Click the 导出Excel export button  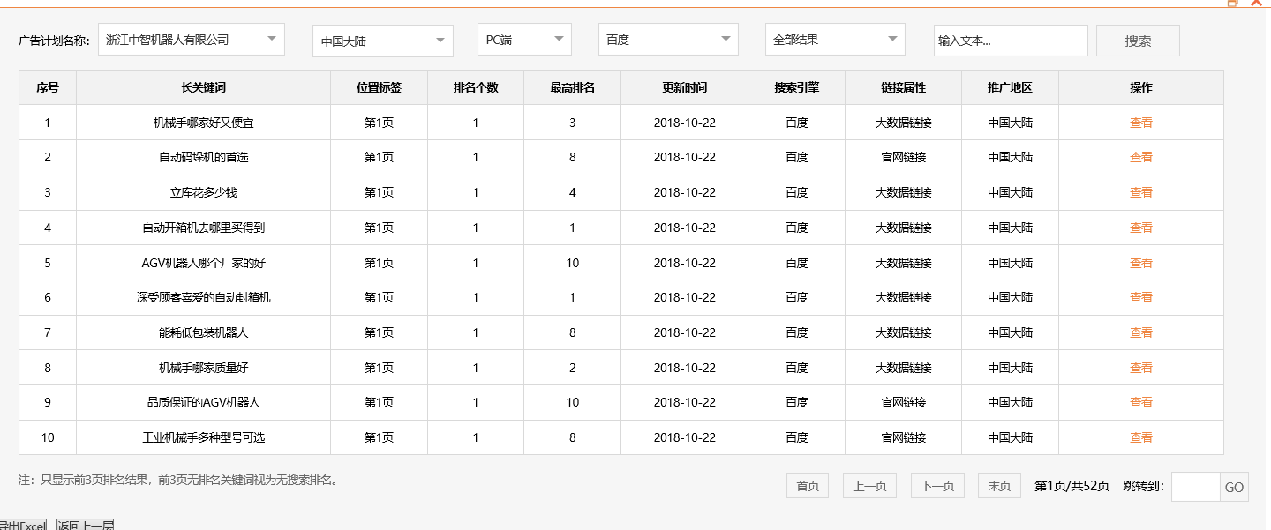point(21,524)
